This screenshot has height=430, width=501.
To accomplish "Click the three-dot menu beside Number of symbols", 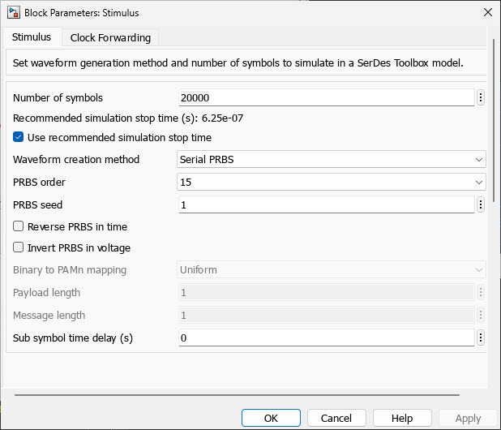I will [481, 97].
